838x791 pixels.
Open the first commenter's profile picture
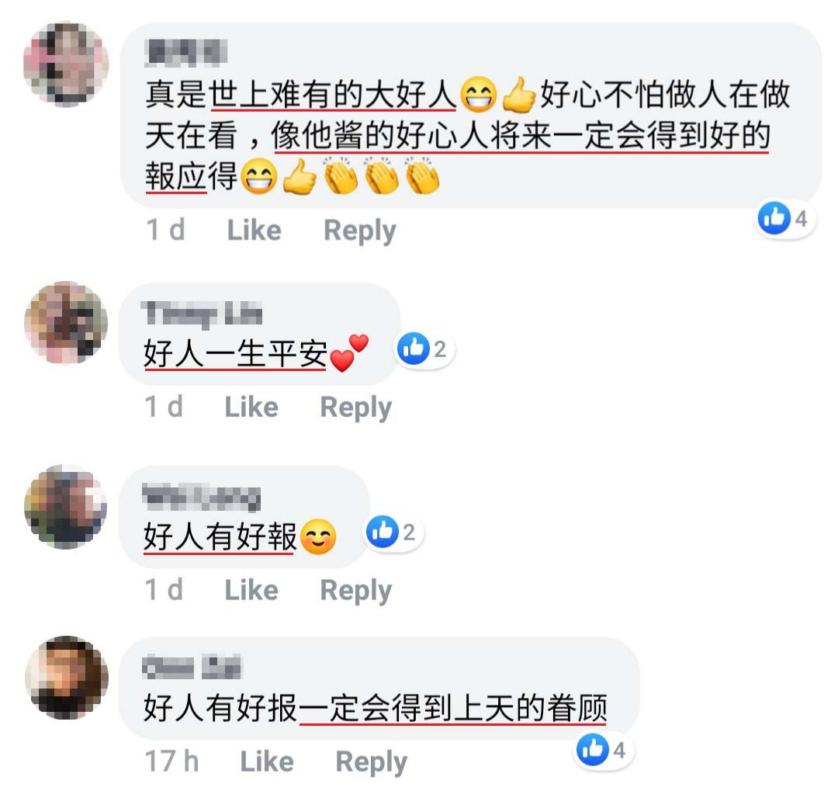click(66, 64)
